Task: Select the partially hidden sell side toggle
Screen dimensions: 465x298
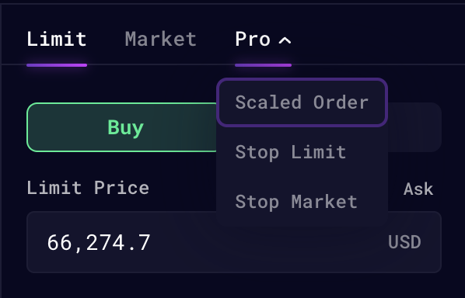Action: tap(414, 127)
